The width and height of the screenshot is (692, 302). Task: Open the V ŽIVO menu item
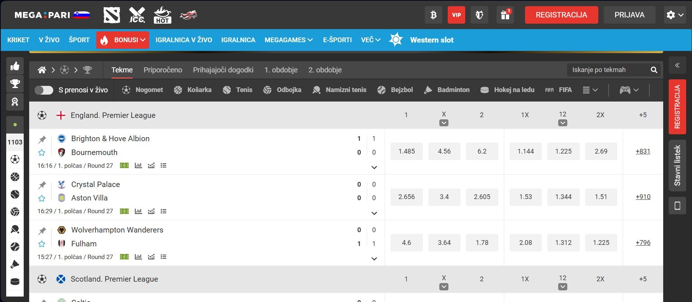(49, 40)
